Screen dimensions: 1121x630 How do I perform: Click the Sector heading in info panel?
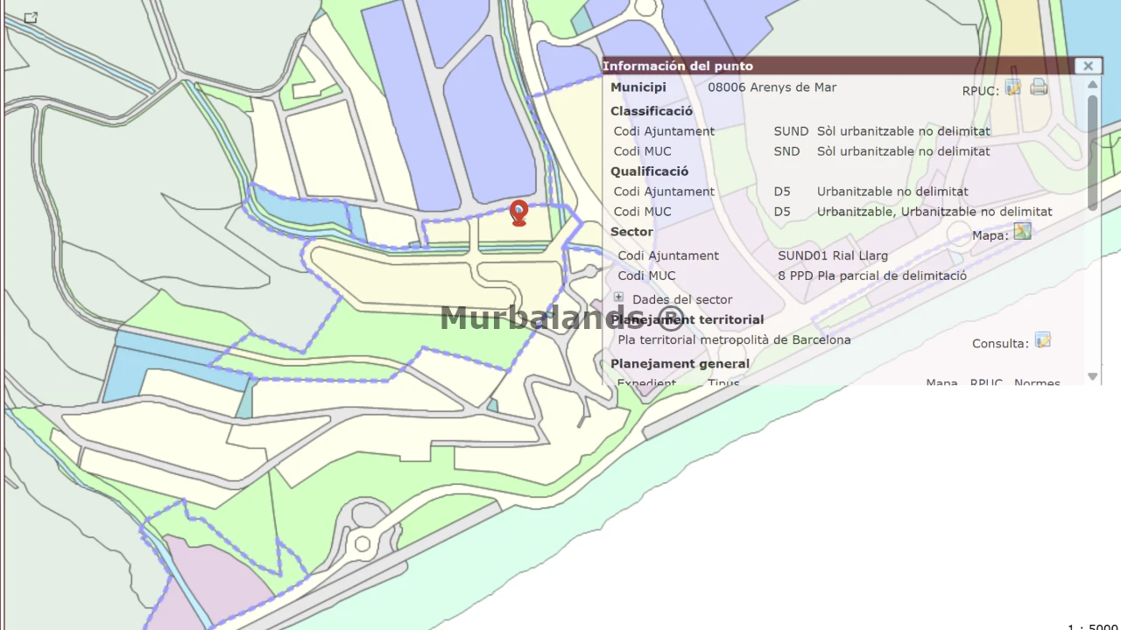click(631, 232)
